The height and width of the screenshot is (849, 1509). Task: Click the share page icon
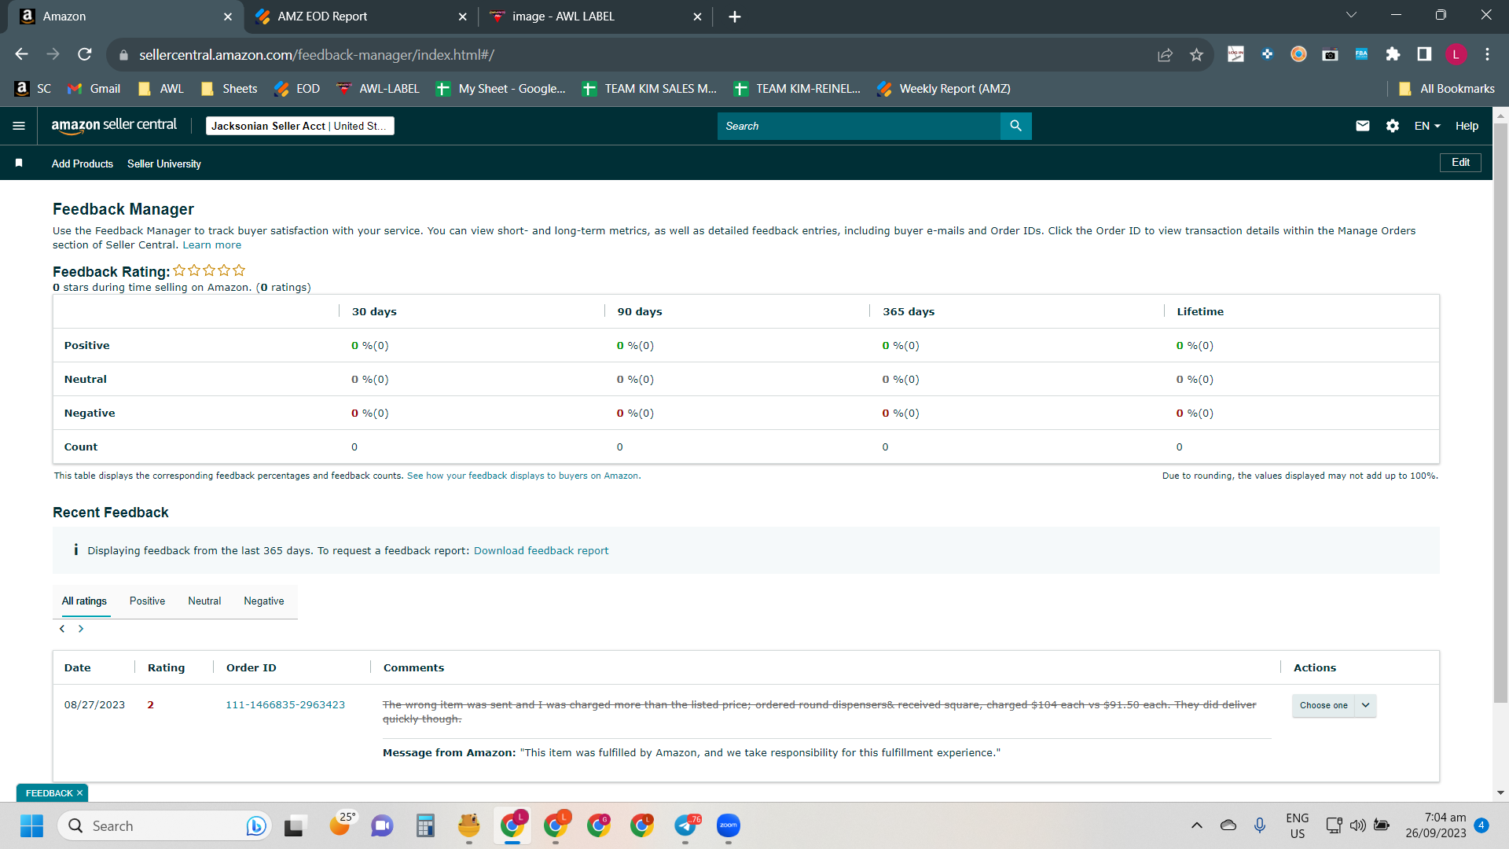(x=1165, y=54)
